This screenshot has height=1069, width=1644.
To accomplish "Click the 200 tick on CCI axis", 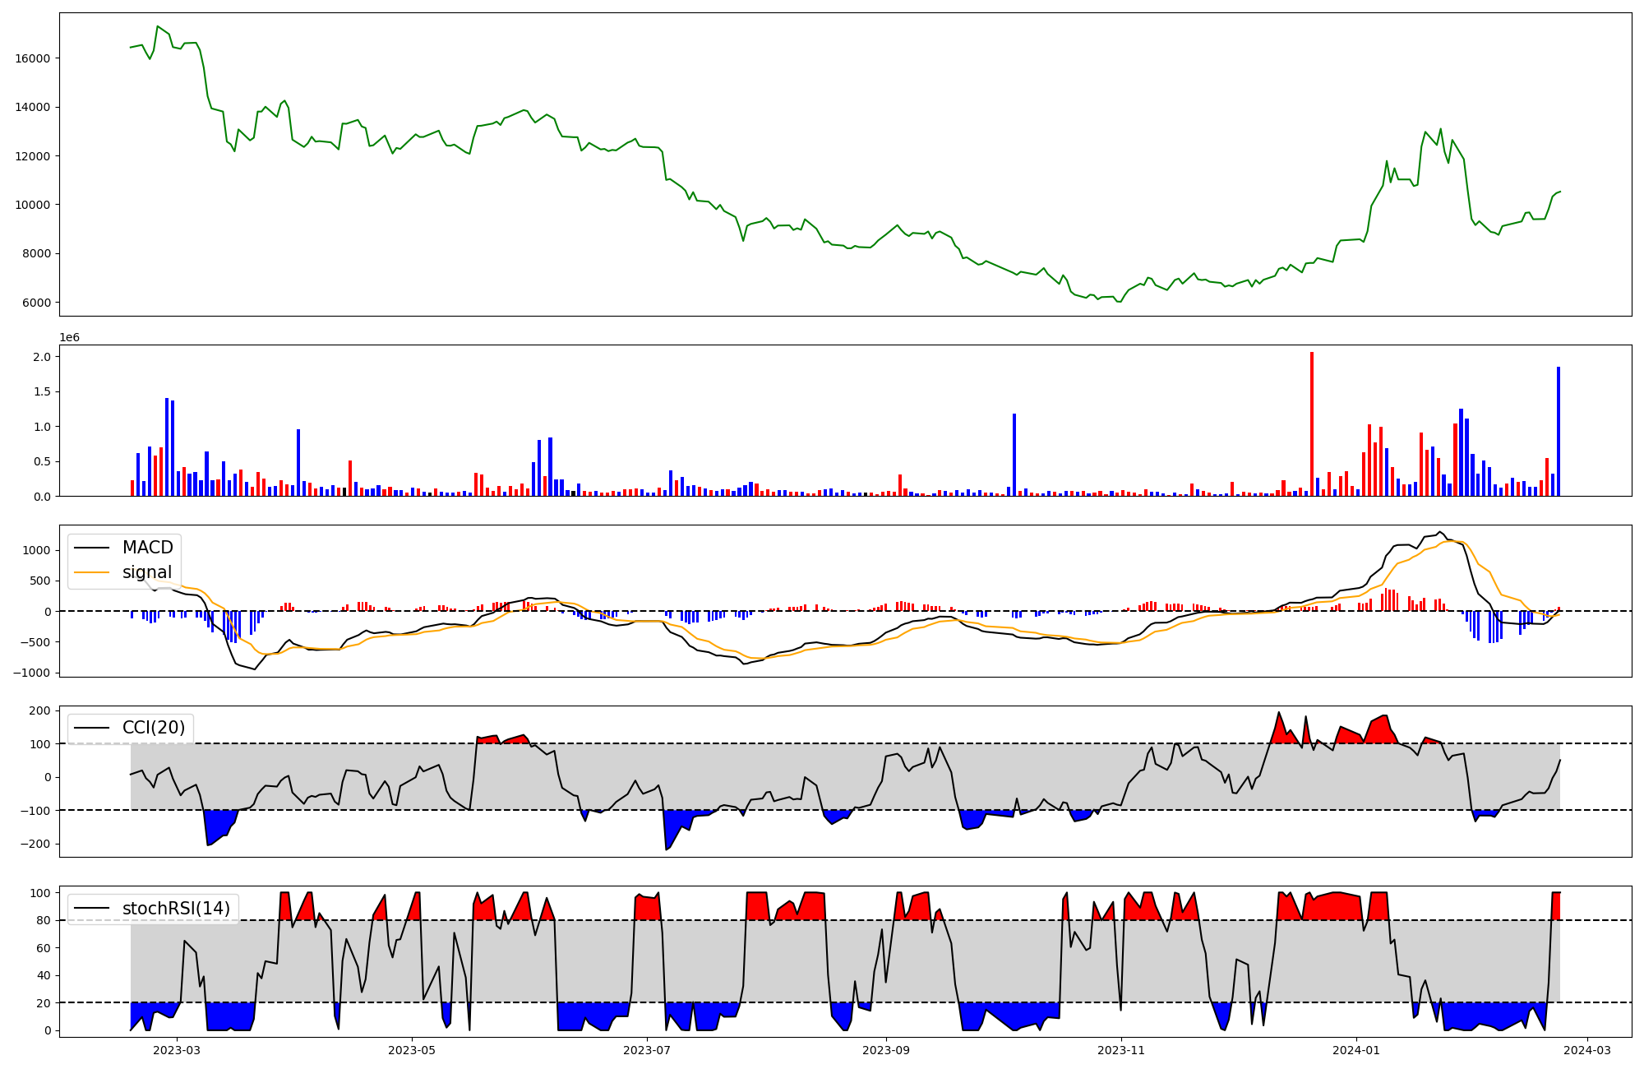I will [40, 710].
